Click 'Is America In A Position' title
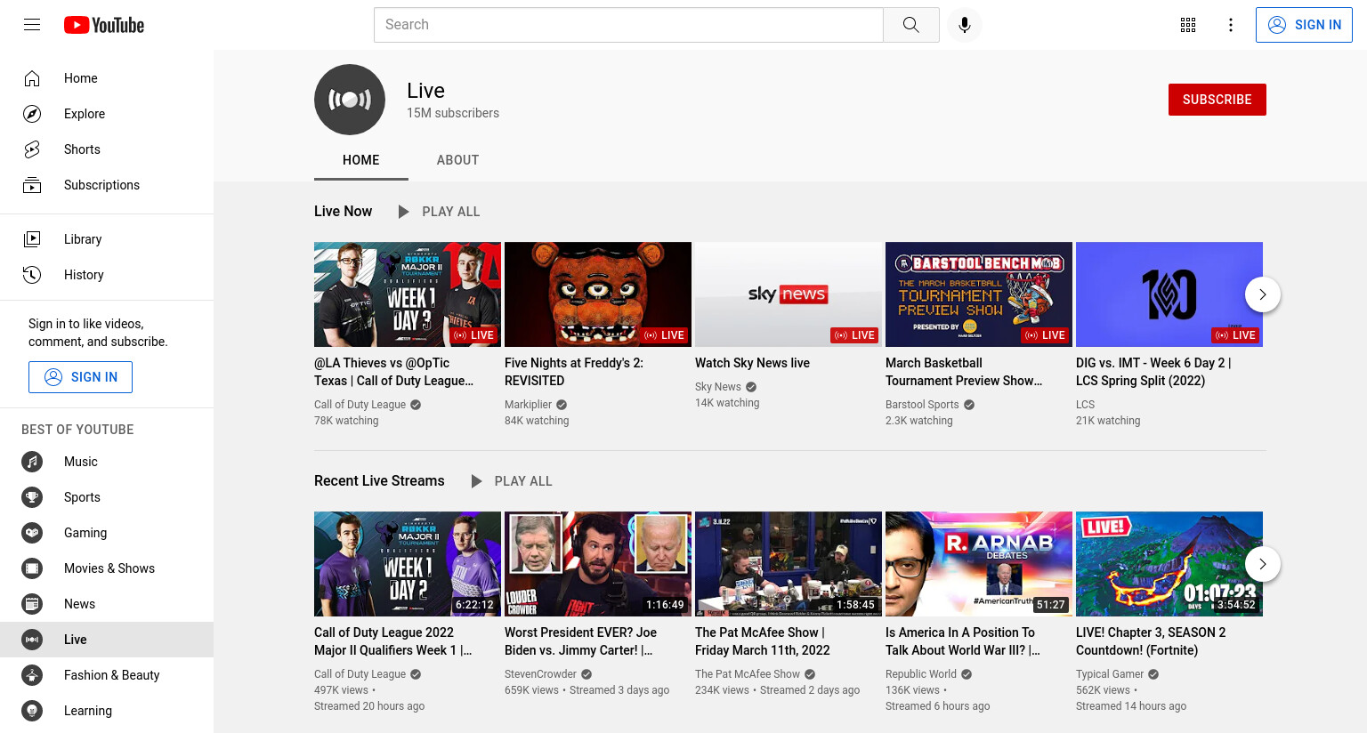The height and width of the screenshot is (733, 1367). [x=963, y=641]
